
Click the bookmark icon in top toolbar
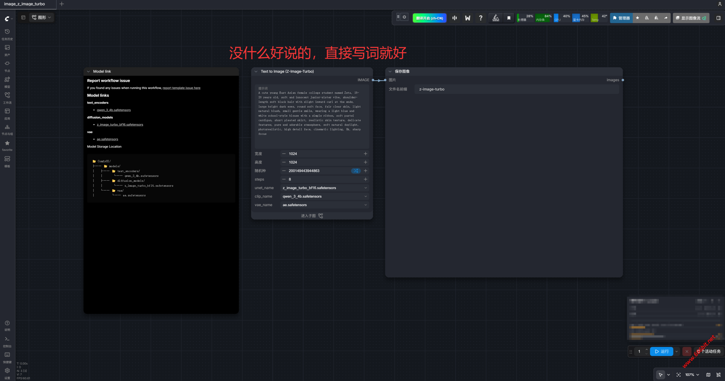pos(509,18)
